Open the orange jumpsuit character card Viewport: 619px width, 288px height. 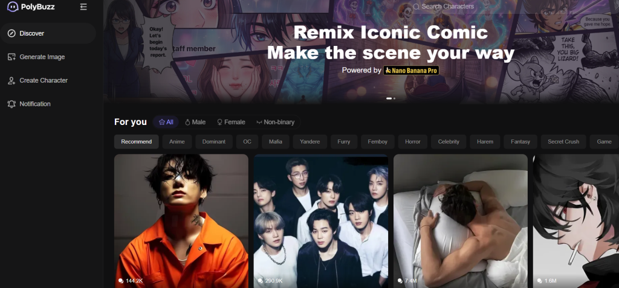pyautogui.click(x=181, y=217)
